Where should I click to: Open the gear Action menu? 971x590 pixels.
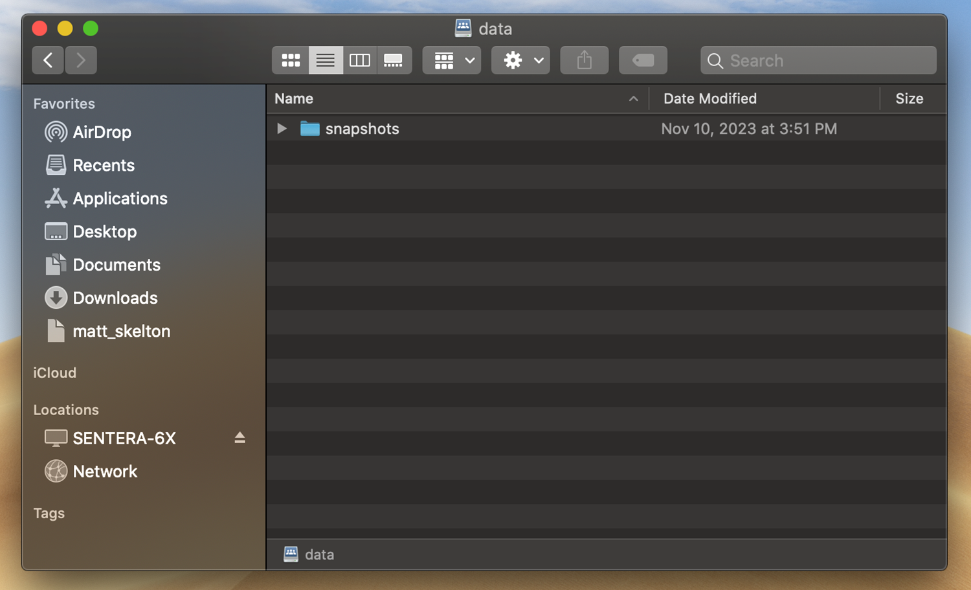[x=520, y=60]
